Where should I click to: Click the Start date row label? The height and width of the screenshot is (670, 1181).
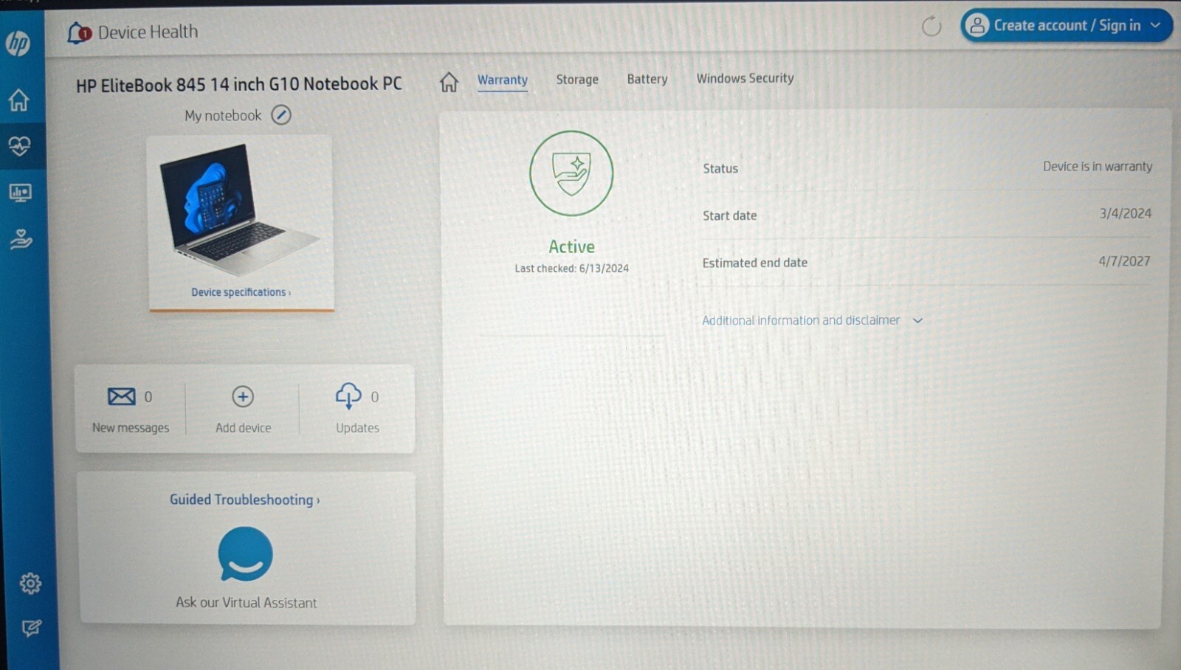click(x=729, y=215)
